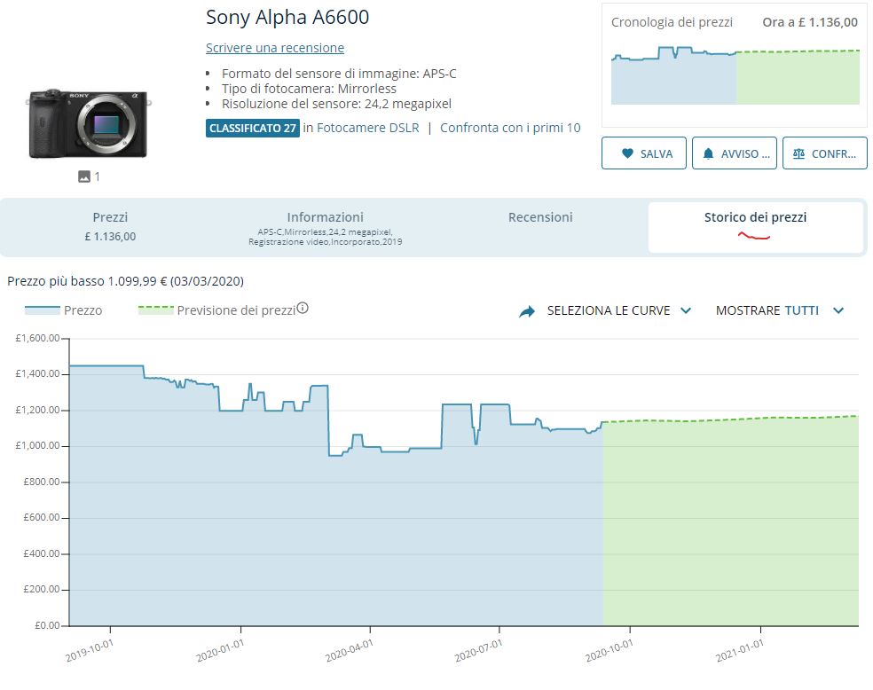873x690 pixels.
Task: Open the image gallery icon under the camera
Action: click(84, 176)
